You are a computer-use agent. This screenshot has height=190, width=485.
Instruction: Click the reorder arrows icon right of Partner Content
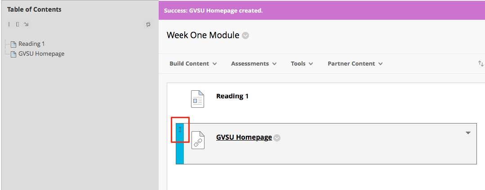click(481, 64)
